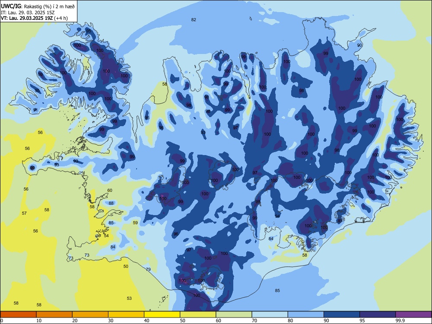Select the 30–40 golden legend swatch

point(126,314)
